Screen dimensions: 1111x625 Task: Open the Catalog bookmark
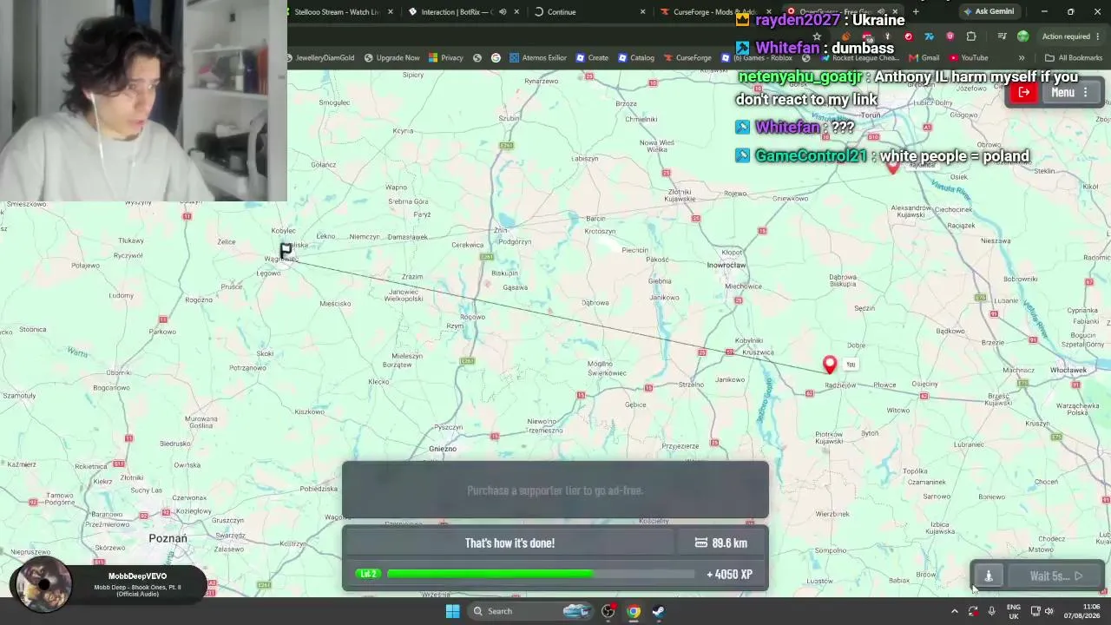(x=636, y=58)
